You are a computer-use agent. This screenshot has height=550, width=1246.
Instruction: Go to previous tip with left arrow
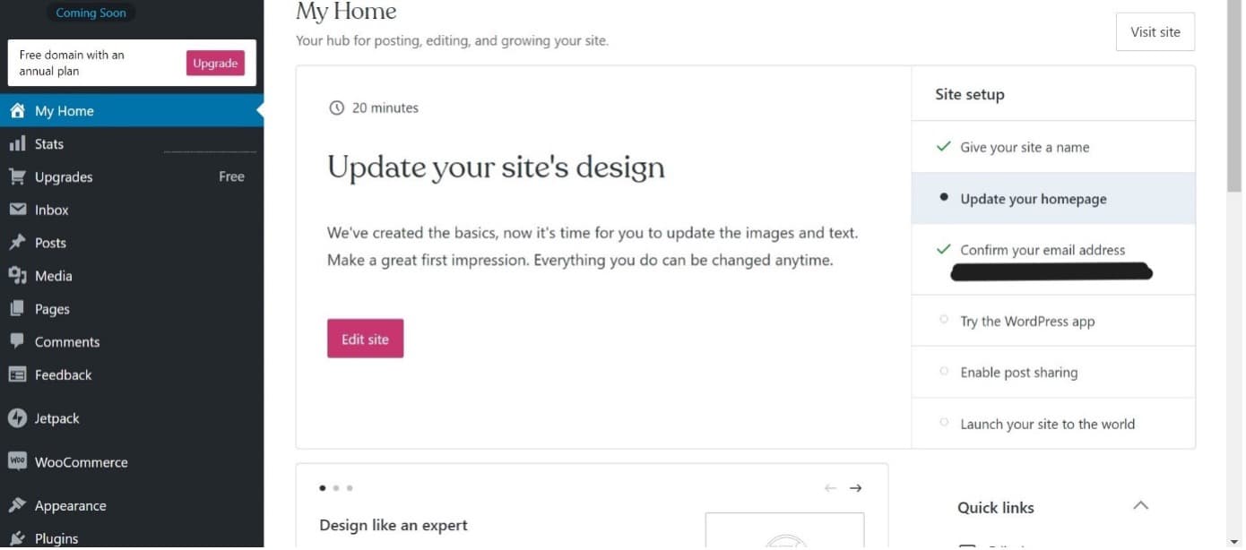tap(830, 488)
